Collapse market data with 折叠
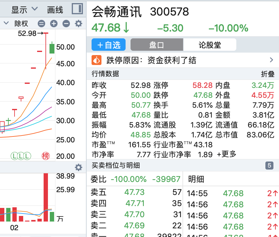 coord(268,74)
